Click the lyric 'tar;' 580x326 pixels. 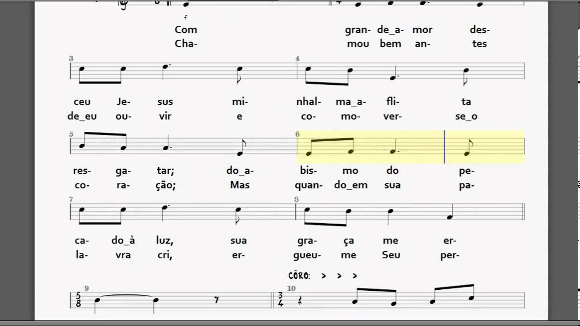point(165,171)
